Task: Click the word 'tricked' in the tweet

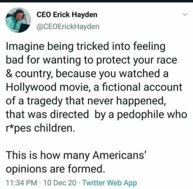Action: pyautogui.click(x=93, y=46)
